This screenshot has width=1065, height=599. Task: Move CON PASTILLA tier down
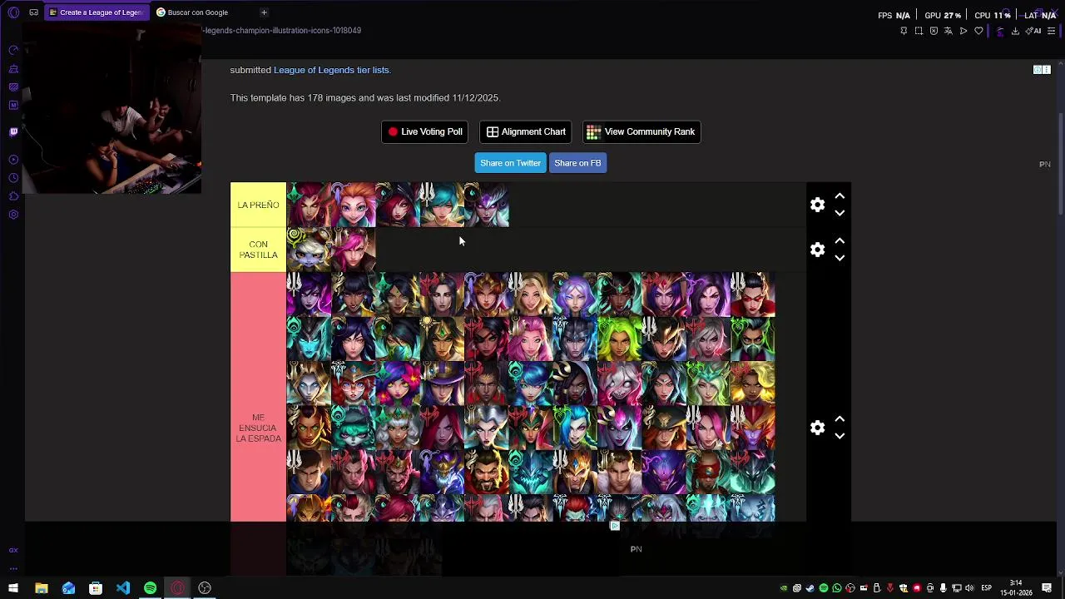pos(840,258)
